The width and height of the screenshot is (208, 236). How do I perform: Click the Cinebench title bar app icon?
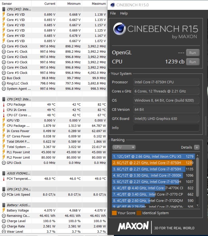pos(113,5)
